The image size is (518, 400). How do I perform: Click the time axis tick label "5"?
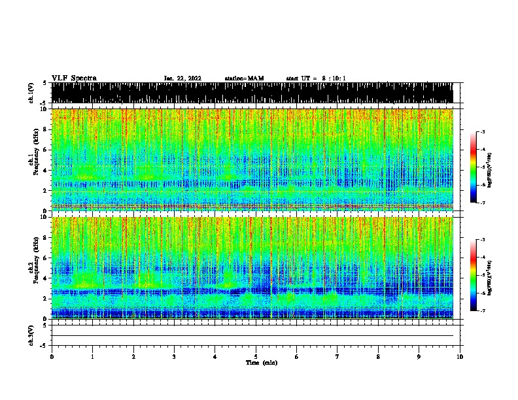[x=256, y=357]
